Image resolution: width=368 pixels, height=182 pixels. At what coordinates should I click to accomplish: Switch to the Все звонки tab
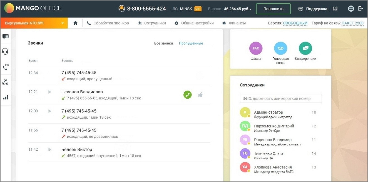point(163,43)
